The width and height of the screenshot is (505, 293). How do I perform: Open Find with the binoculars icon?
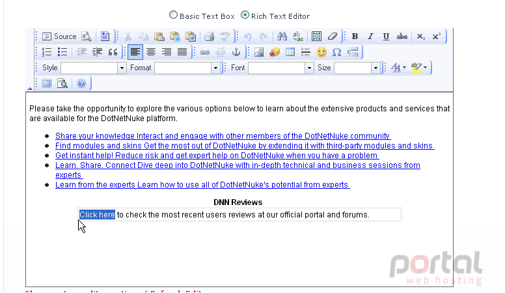282,36
